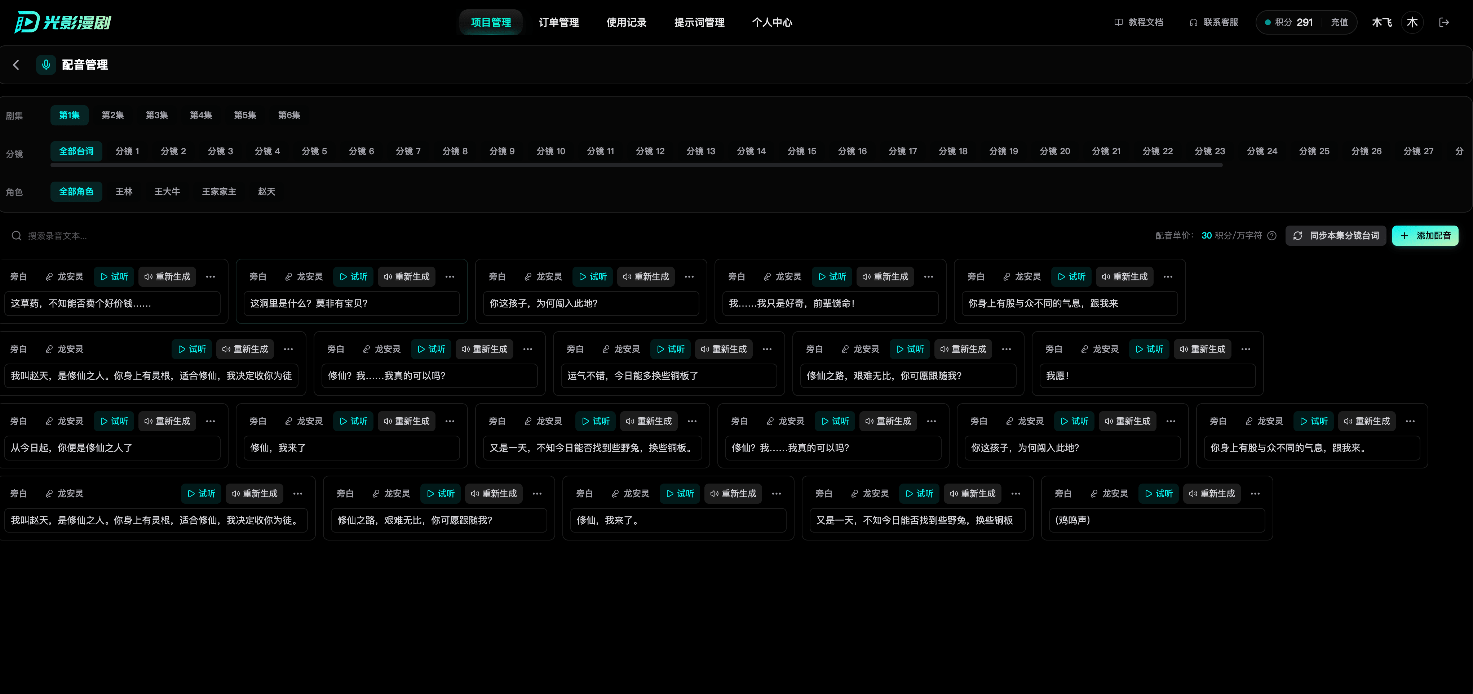Click the 光影漫剧 logo
This screenshot has height=694, width=1473.
coord(62,22)
